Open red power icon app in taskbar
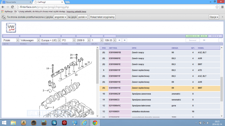The width and height of the screenshot is (225, 126). pyautogui.click(x=64, y=123)
